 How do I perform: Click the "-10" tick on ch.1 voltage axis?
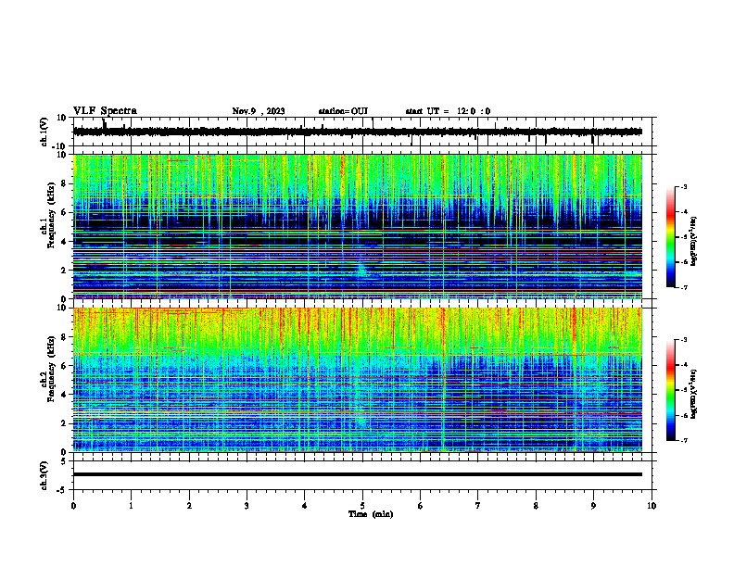[60, 146]
